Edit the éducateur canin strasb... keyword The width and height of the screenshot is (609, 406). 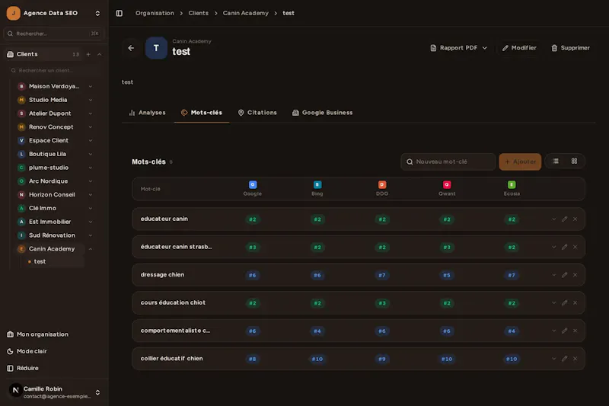564,247
